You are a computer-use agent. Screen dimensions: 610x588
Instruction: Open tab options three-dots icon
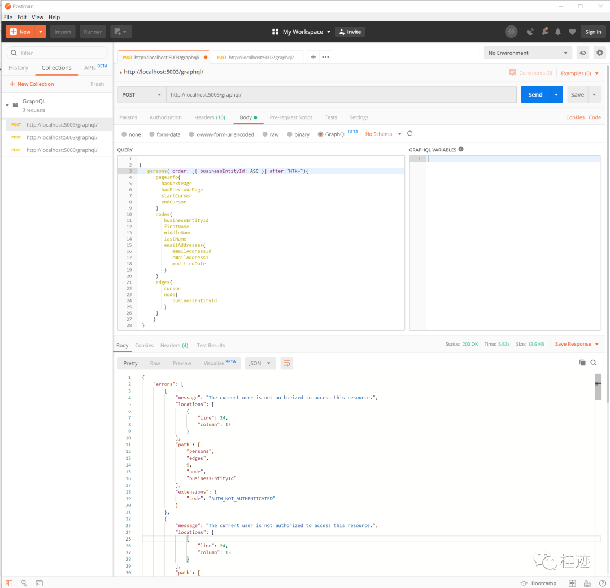click(x=326, y=57)
